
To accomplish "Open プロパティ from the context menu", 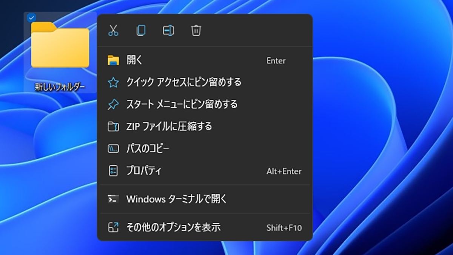I will (205, 171).
